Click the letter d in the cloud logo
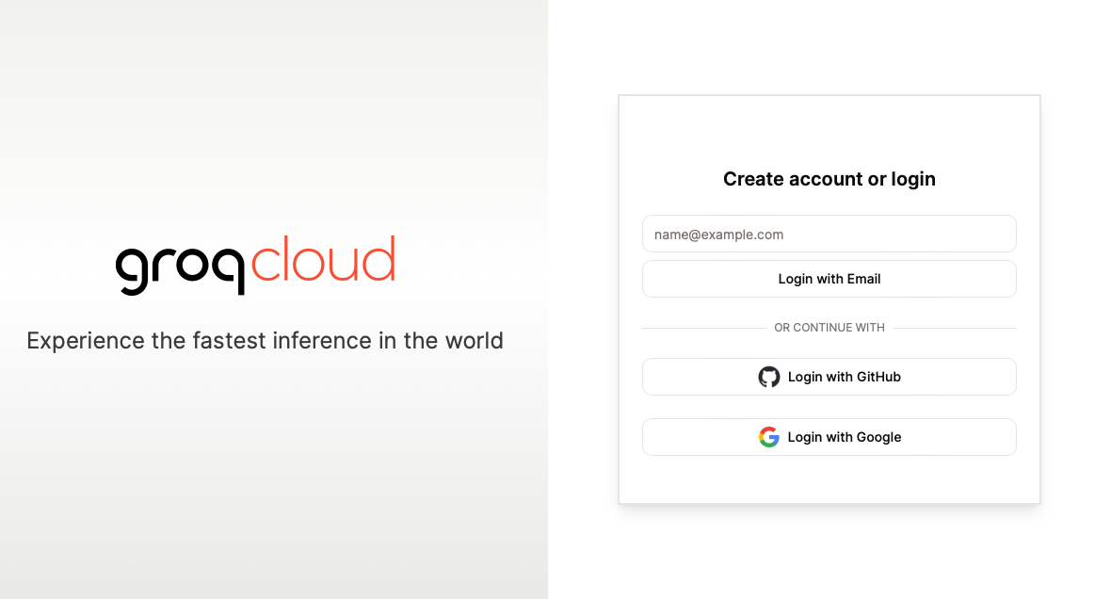The image size is (1095, 599). point(378,260)
